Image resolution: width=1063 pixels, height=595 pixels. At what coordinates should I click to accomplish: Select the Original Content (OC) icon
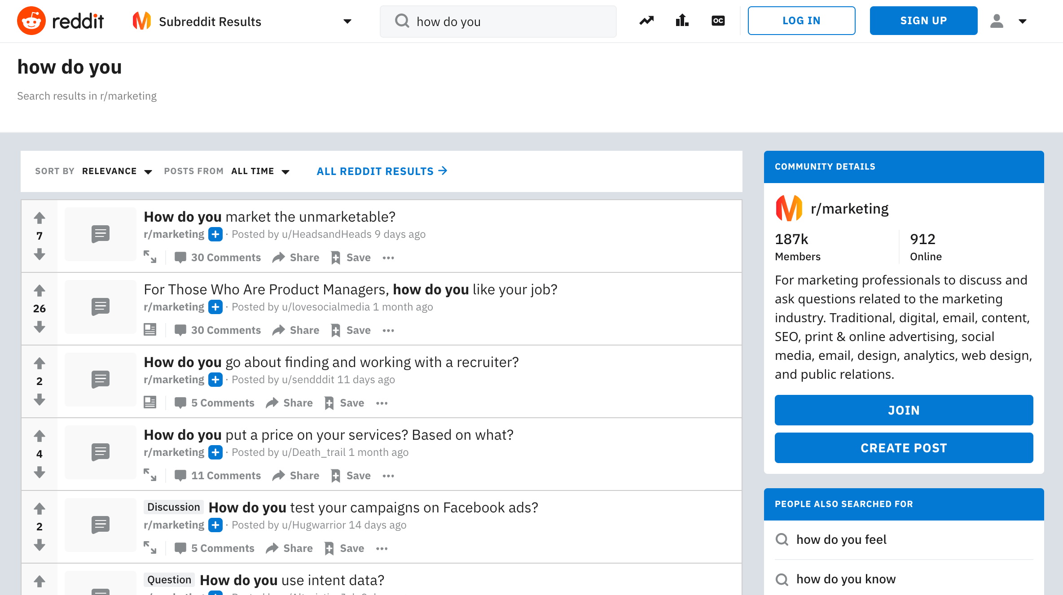(717, 21)
